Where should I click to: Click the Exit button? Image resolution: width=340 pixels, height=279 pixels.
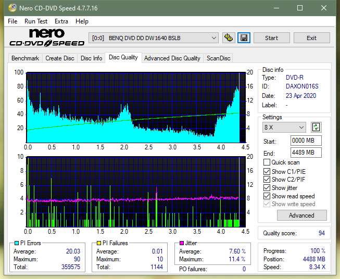(x=311, y=38)
